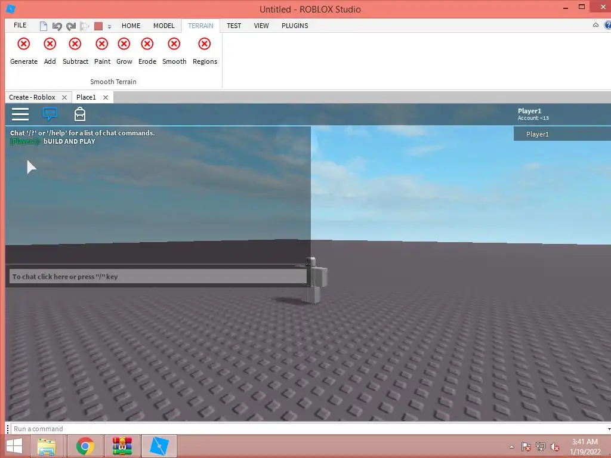The image size is (611, 458).
Task: Click the network status tray icon
Action: 541,447
